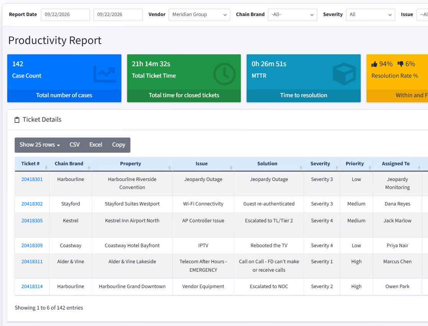The width and height of the screenshot is (428, 326).
Task: Copy table to clipboard
Action: [119, 145]
